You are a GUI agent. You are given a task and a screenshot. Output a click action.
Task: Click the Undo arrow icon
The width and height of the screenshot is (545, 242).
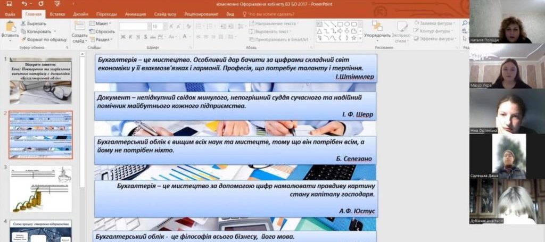pyautogui.click(x=23, y=4)
